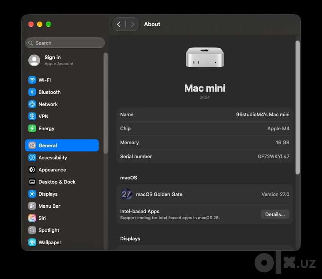Click the serial number GF72WKYL47
Screen dimensions: 322x279
273,157
